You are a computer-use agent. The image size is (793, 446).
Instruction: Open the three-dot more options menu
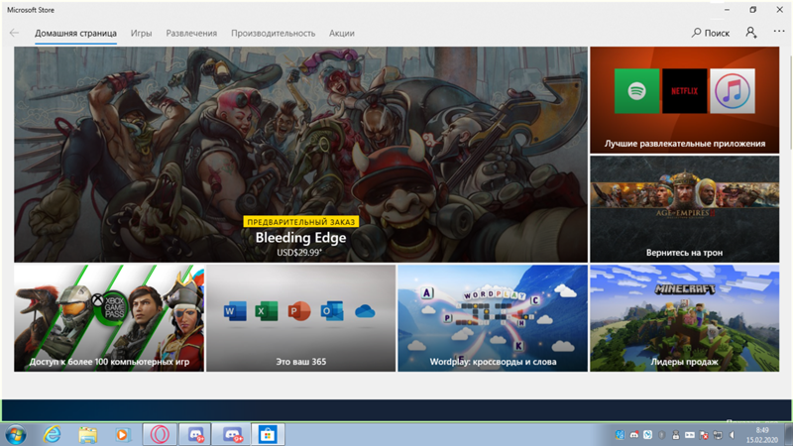tap(779, 32)
